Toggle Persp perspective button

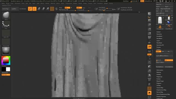[x=149, y=38]
